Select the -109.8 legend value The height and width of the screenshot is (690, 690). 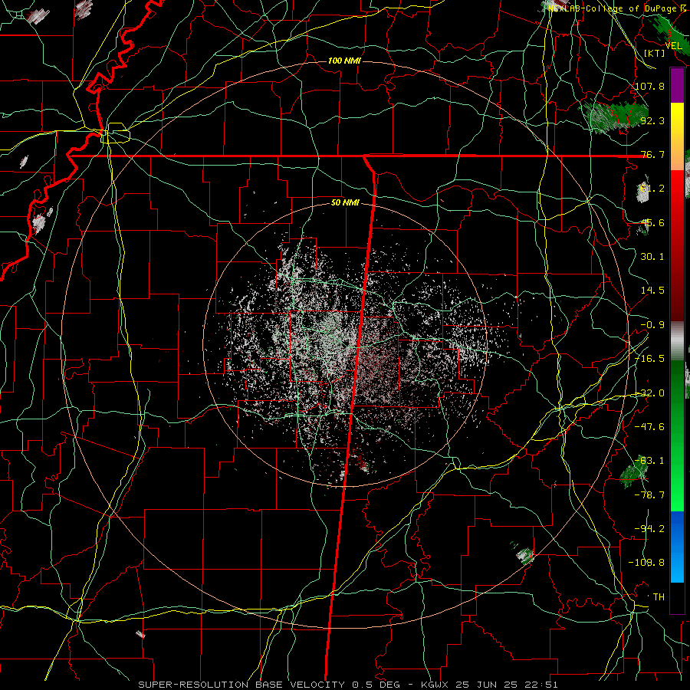[x=647, y=563]
